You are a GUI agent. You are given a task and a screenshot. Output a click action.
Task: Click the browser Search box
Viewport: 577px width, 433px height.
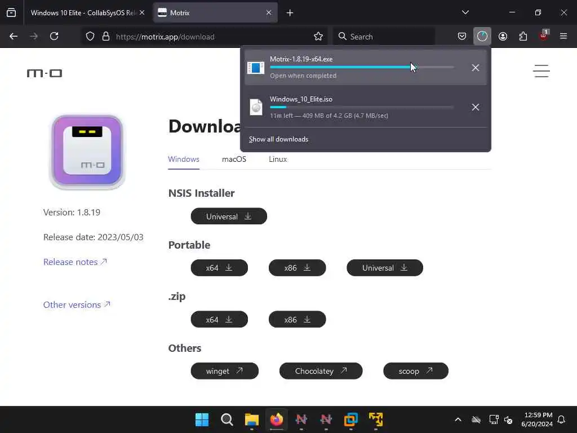tap(384, 37)
